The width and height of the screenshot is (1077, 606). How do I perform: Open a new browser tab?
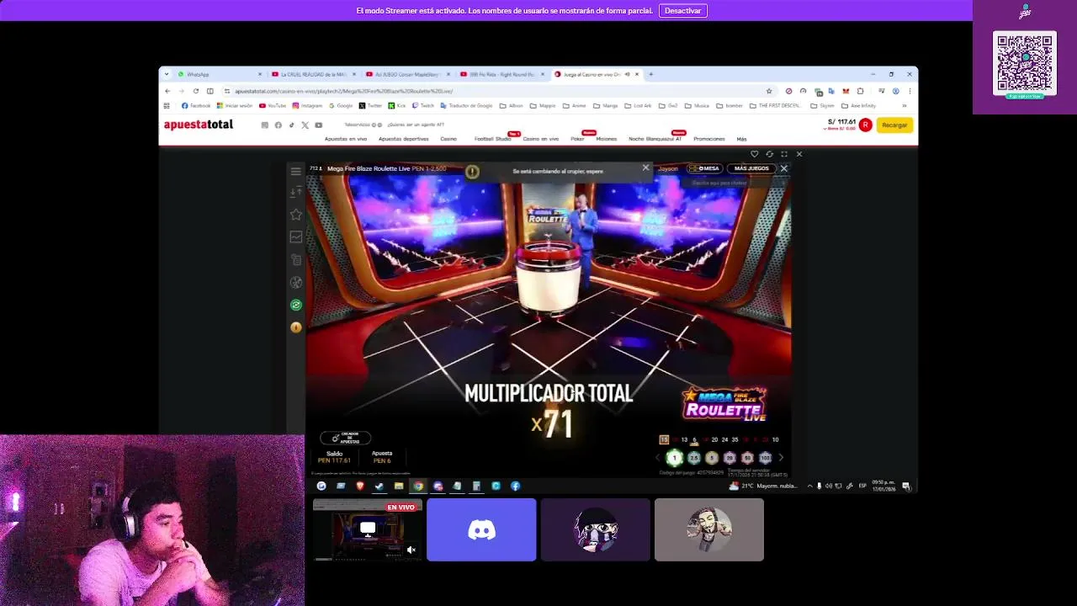tap(650, 74)
